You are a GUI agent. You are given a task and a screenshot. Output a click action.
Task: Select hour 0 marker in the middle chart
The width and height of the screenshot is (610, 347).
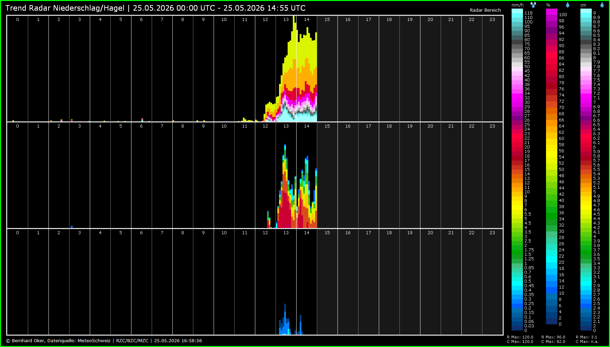point(18,126)
